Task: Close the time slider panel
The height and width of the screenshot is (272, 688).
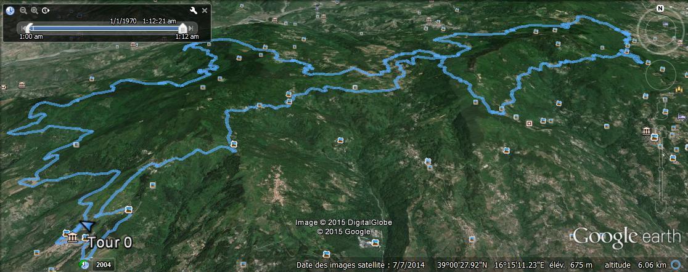Action: click(x=205, y=10)
